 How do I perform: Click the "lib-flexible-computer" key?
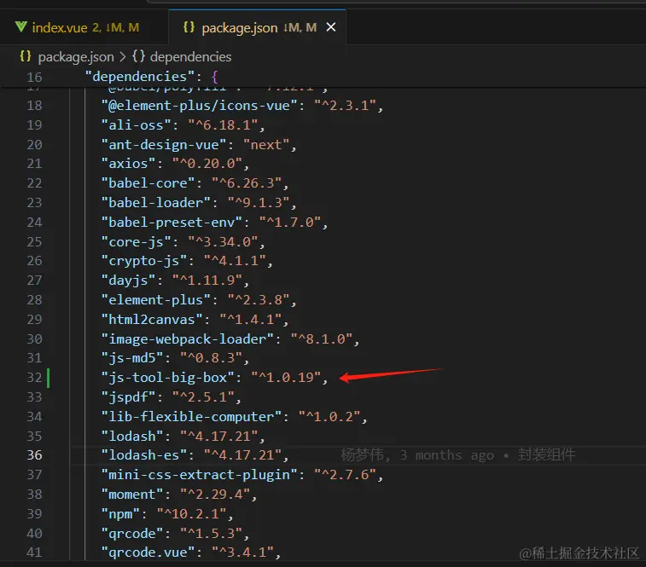coord(191,416)
